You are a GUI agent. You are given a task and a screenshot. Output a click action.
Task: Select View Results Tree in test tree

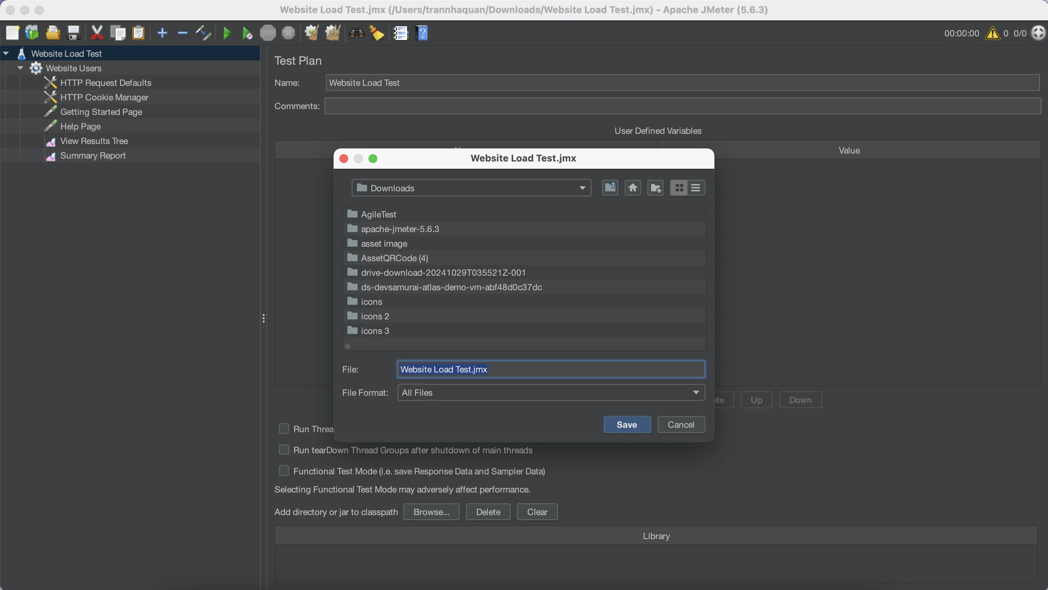click(x=94, y=141)
